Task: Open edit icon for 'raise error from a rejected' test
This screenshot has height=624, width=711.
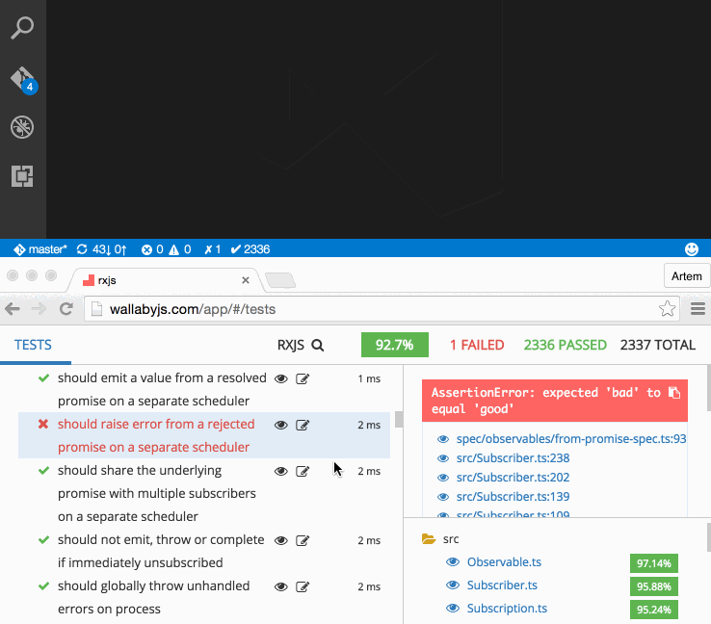Action: [303, 425]
